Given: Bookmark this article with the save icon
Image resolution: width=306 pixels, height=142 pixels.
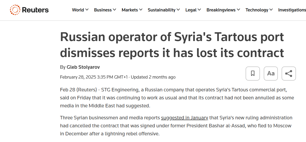Looking at the screenshot, I should pyautogui.click(x=253, y=74).
